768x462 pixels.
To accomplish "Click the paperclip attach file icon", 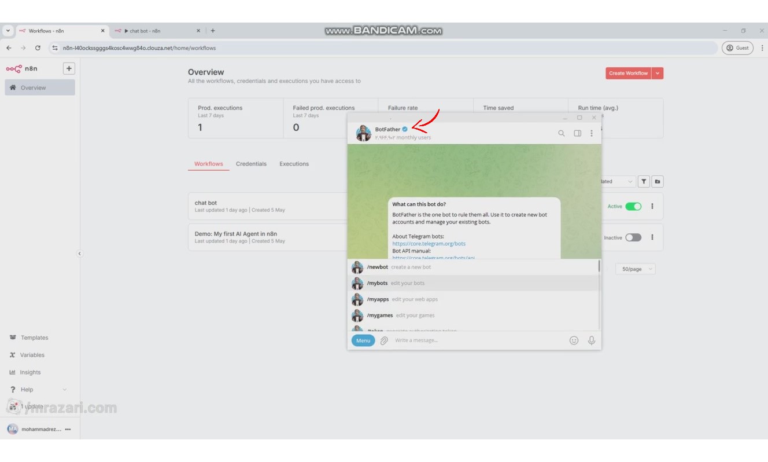I will (383, 340).
